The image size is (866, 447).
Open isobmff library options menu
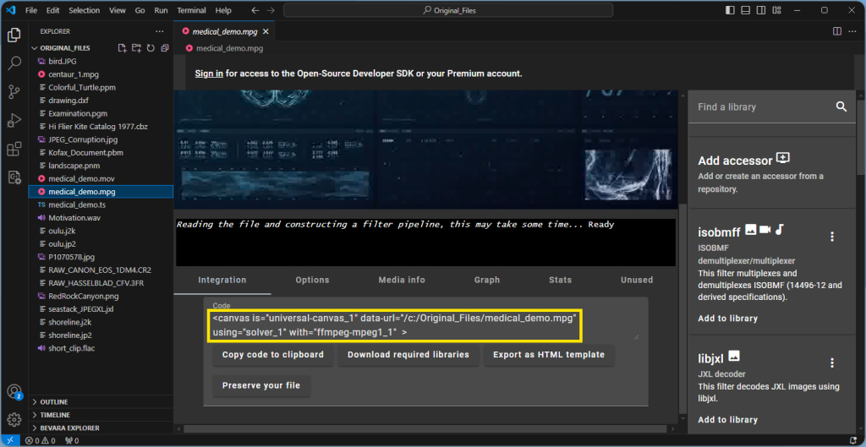pos(832,237)
